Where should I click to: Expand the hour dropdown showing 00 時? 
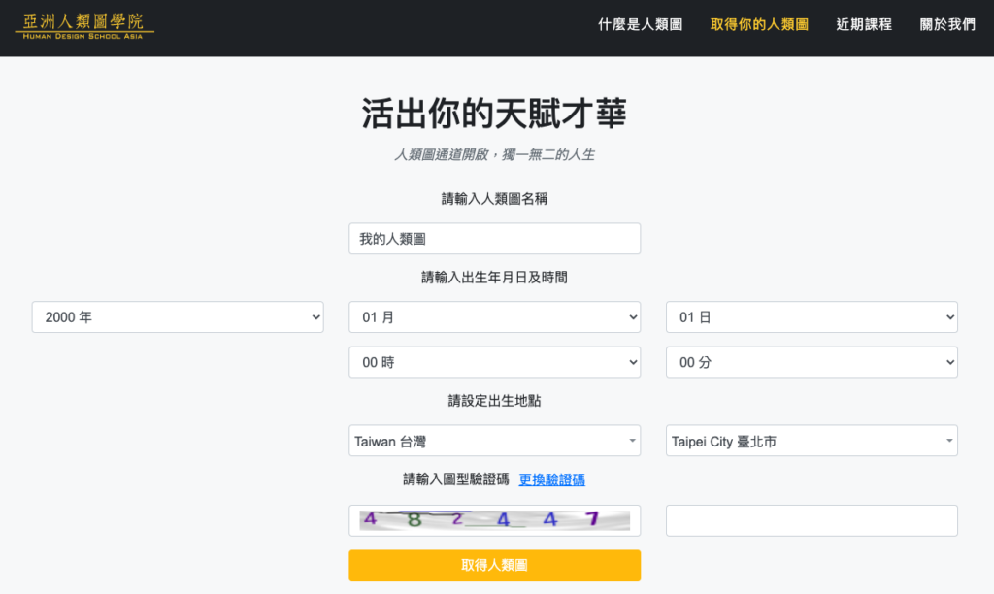tap(494, 362)
